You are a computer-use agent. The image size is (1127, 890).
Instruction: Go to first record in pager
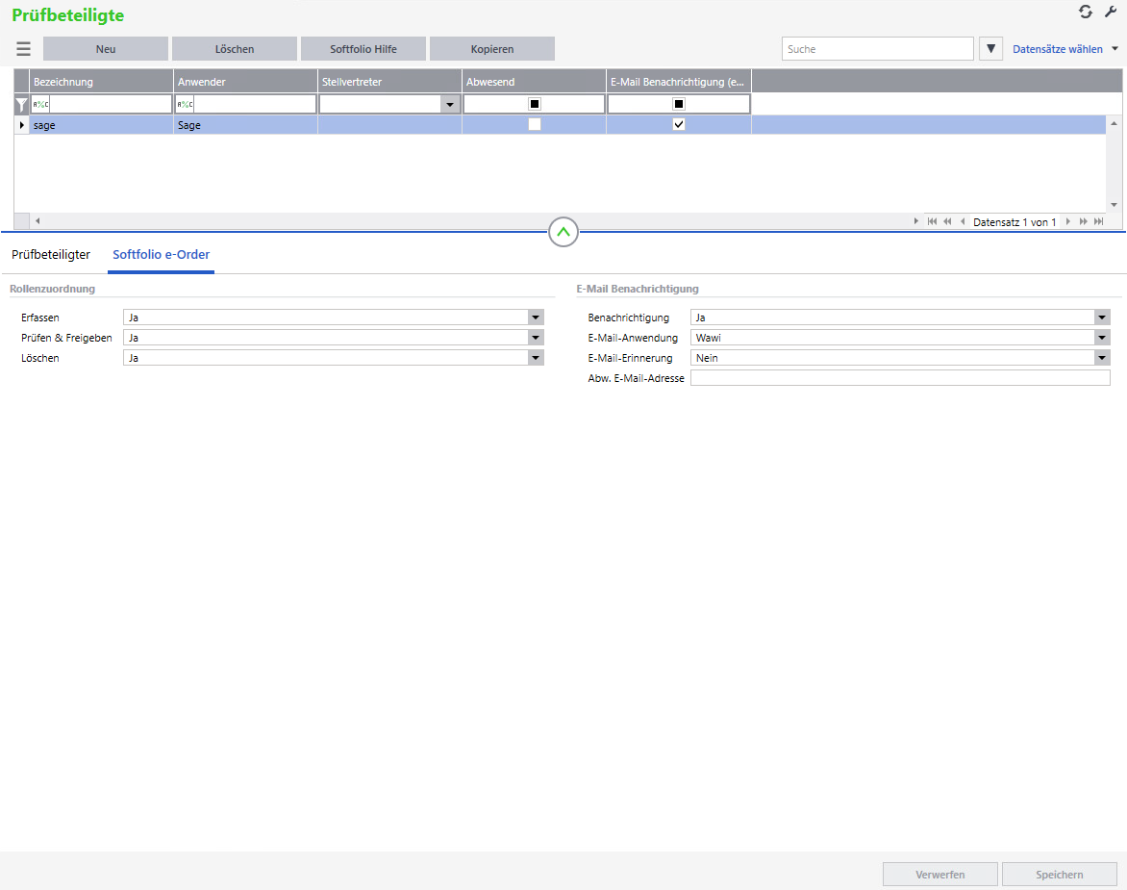pos(932,222)
